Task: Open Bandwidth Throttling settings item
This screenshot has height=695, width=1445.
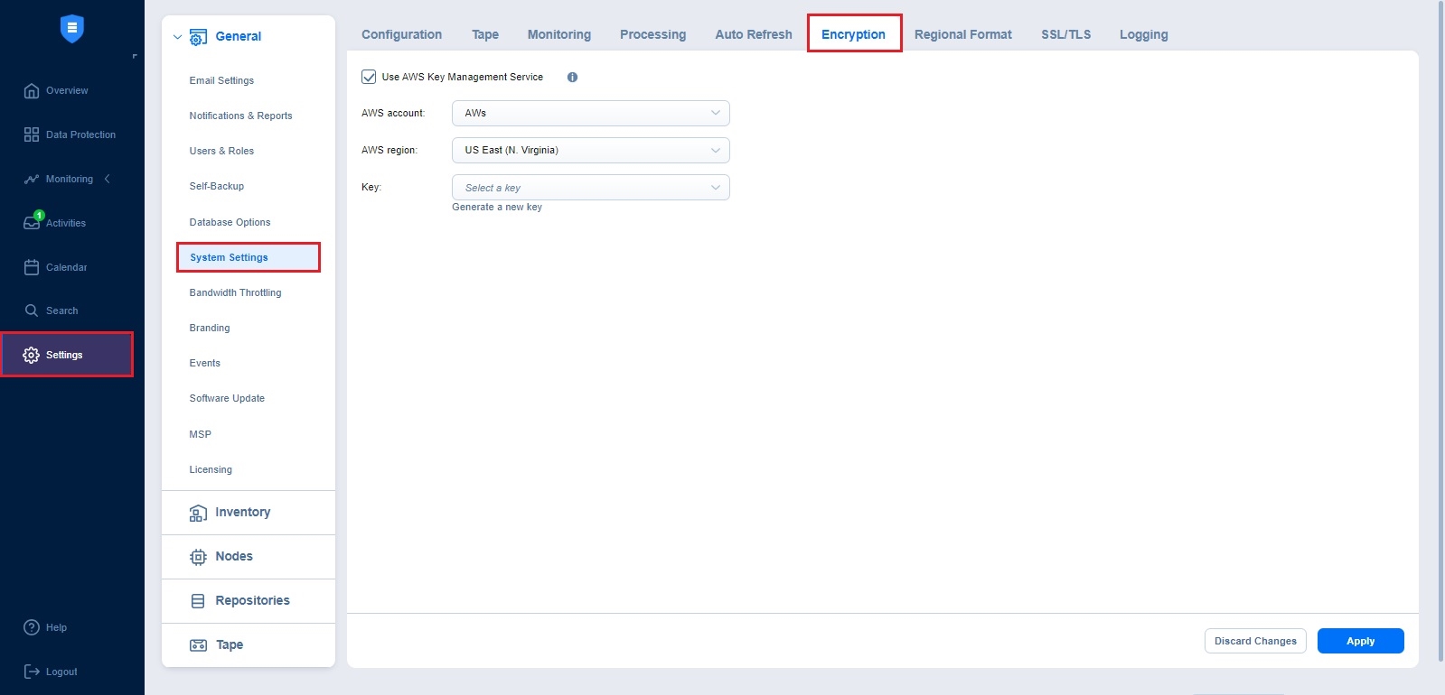Action: [235, 292]
